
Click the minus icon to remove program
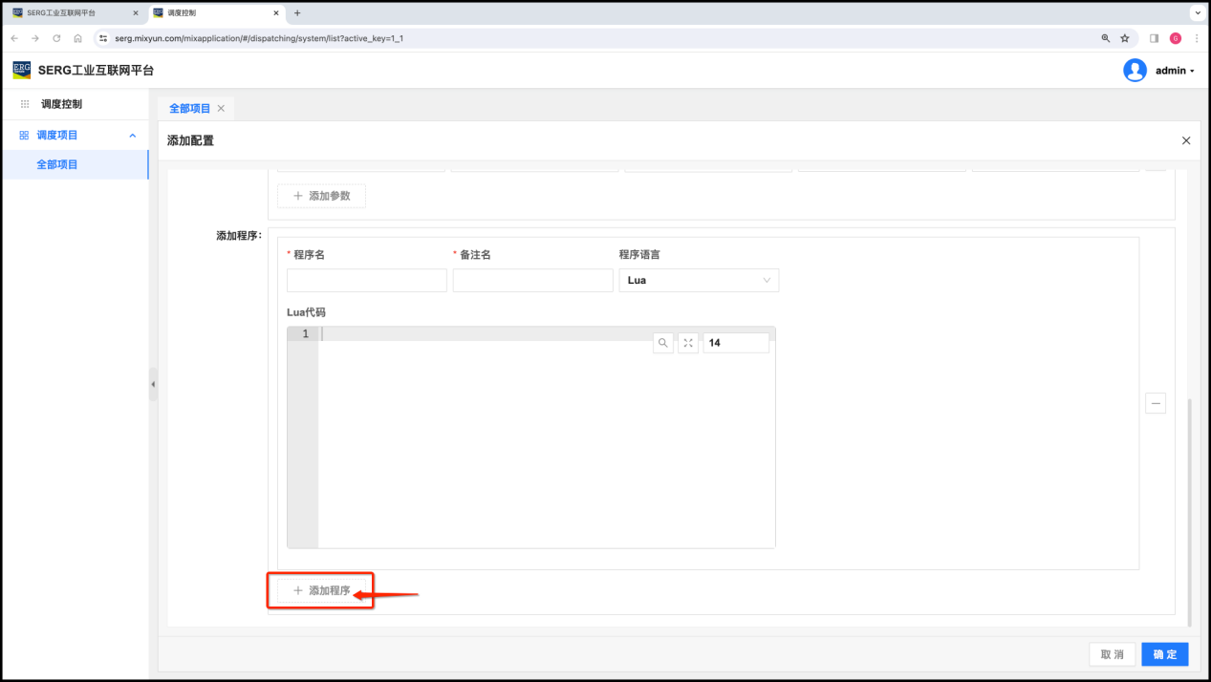(1156, 403)
